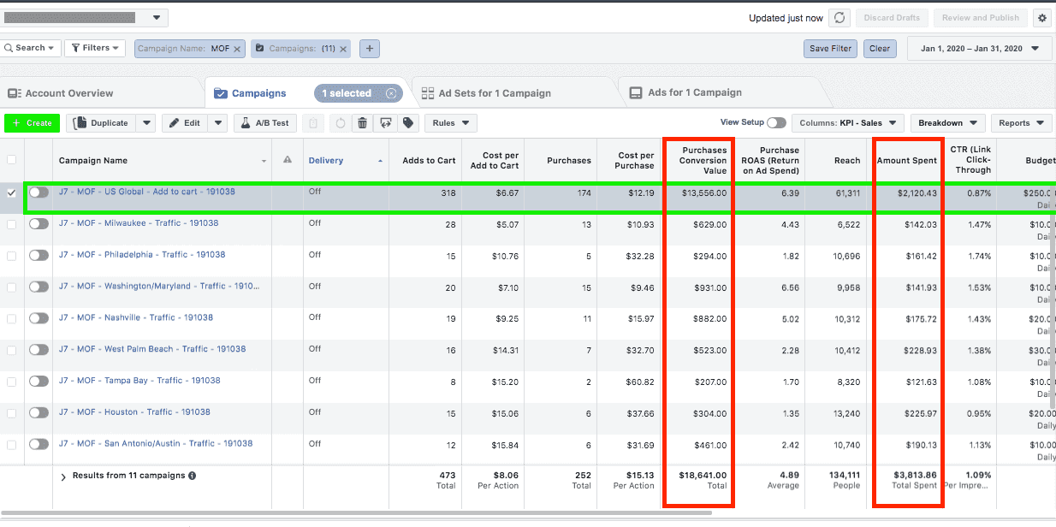The height and width of the screenshot is (527, 1056).
Task: Open the Columns: KPI - Sales dropdown
Action: [x=848, y=122]
